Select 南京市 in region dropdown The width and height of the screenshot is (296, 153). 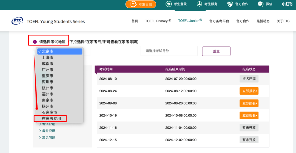(x=60, y=100)
